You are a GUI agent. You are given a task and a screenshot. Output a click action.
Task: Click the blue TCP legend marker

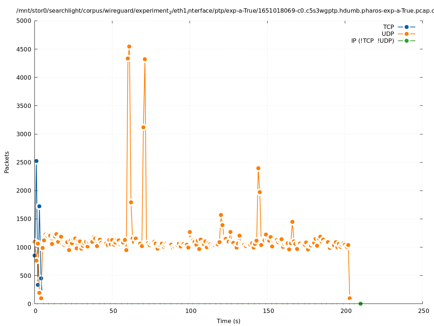(x=406, y=27)
